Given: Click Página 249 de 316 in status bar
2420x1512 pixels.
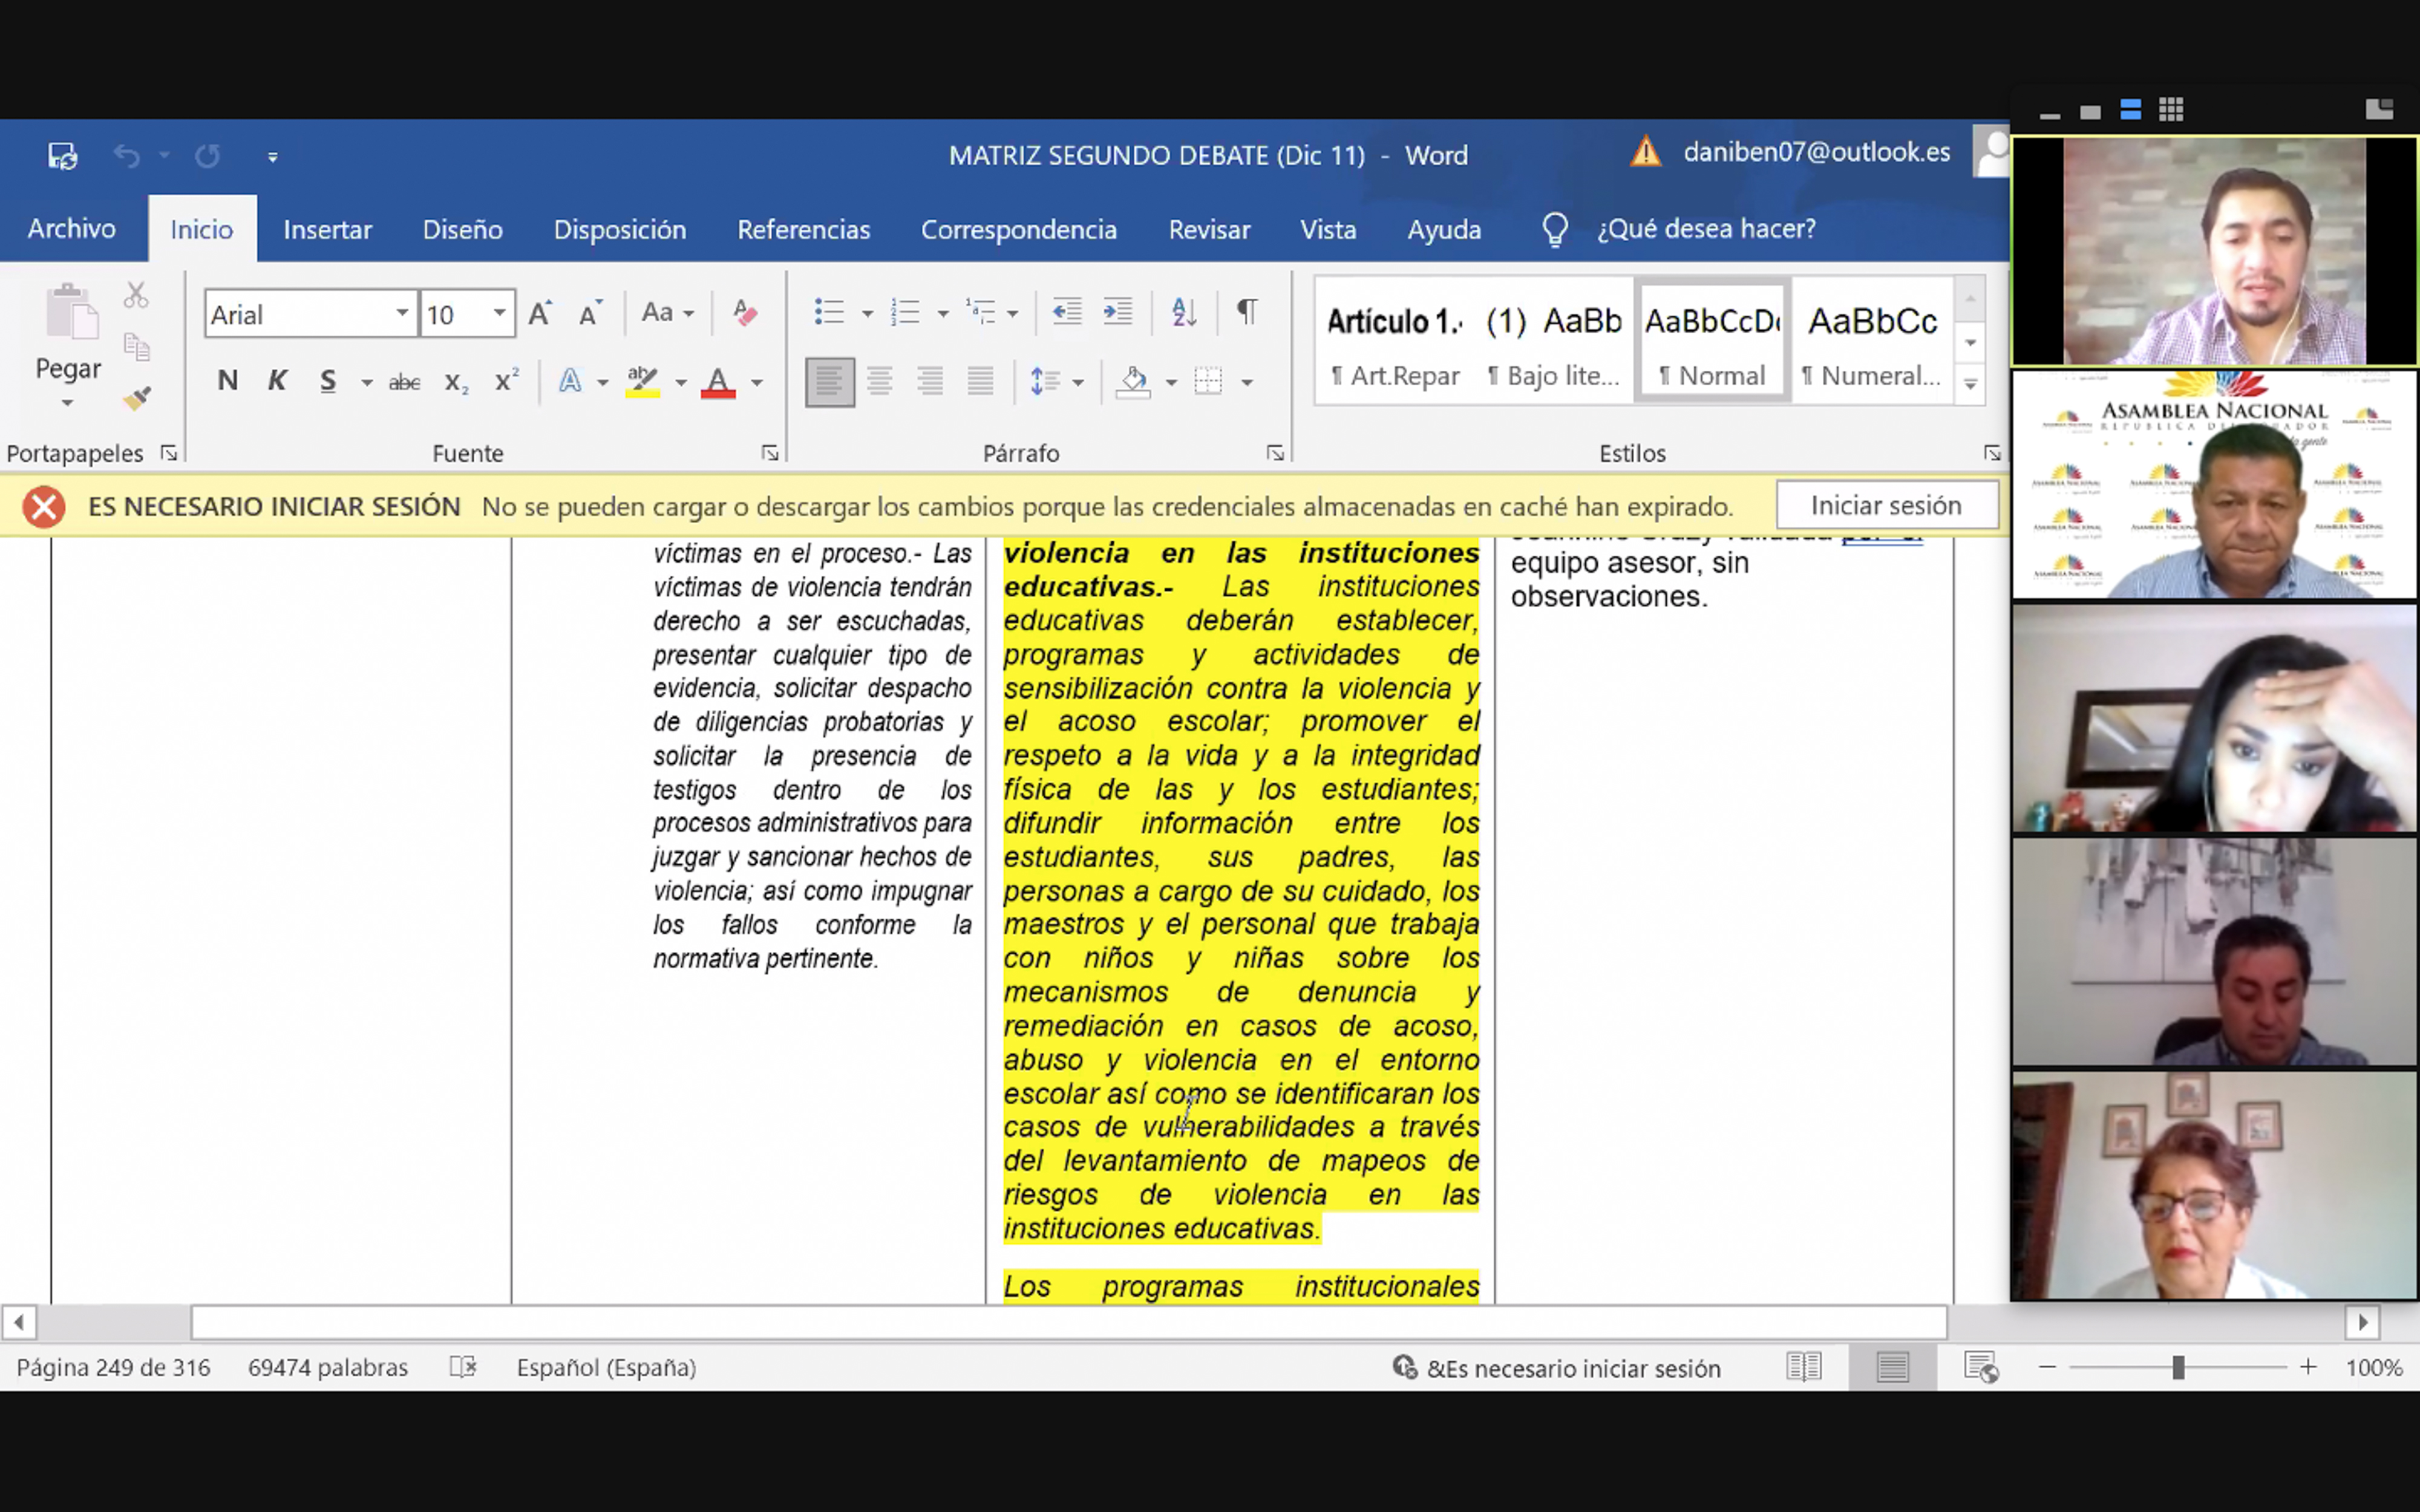Looking at the screenshot, I should click(x=114, y=1367).
